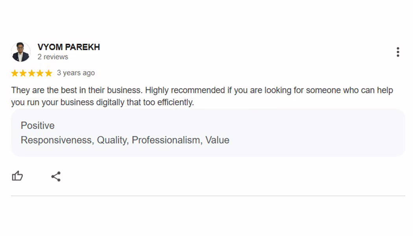Click the review line ending "too efficiently."
The height and width of the screenshot is (236, 413).
[x=102, y=102]
